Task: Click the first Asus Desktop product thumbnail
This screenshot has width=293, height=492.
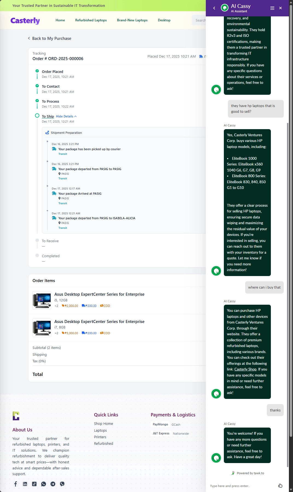Action: [42, 300]
